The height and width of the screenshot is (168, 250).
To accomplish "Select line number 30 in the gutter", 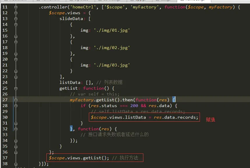I will 5,117.
